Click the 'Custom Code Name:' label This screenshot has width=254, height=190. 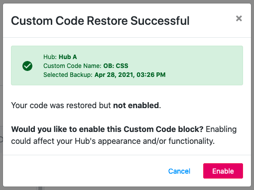pyautogui.click(x=72, y=66)
